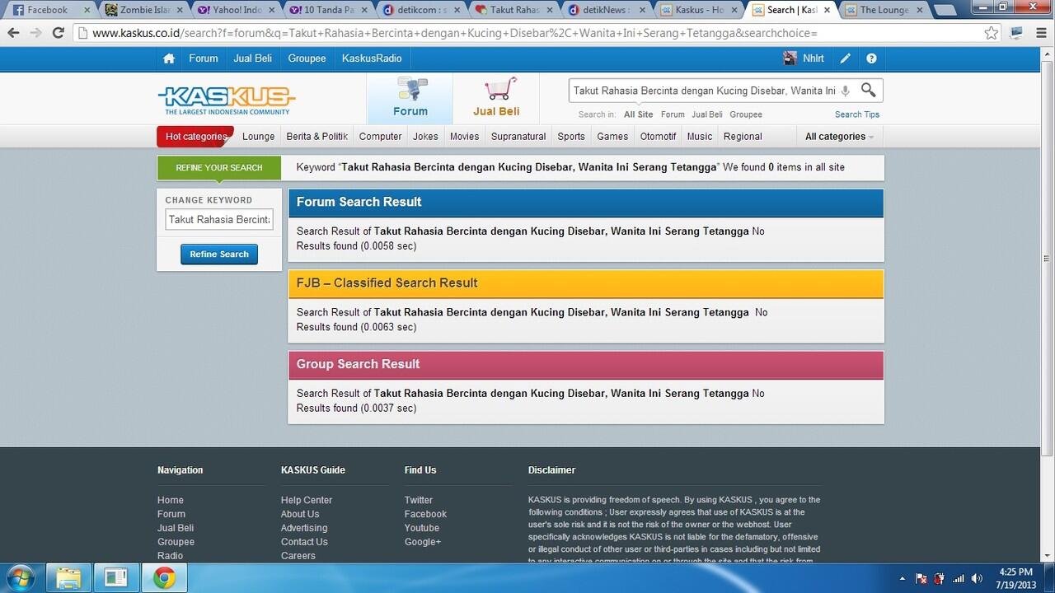Open Supranatural category
Image resolution: width=1055 pixels, height=593 pixels.
[x=518, y=137]
